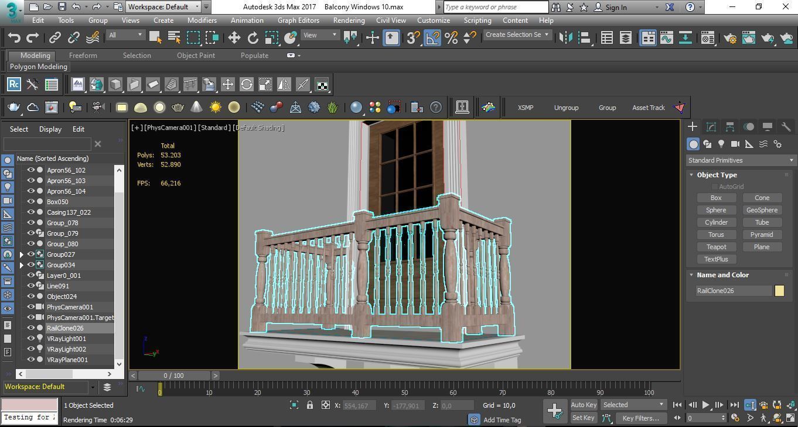The width and height of the screenshot is (798, 427).
Task: Click the Play Animation button
Action: coord(705,404)
